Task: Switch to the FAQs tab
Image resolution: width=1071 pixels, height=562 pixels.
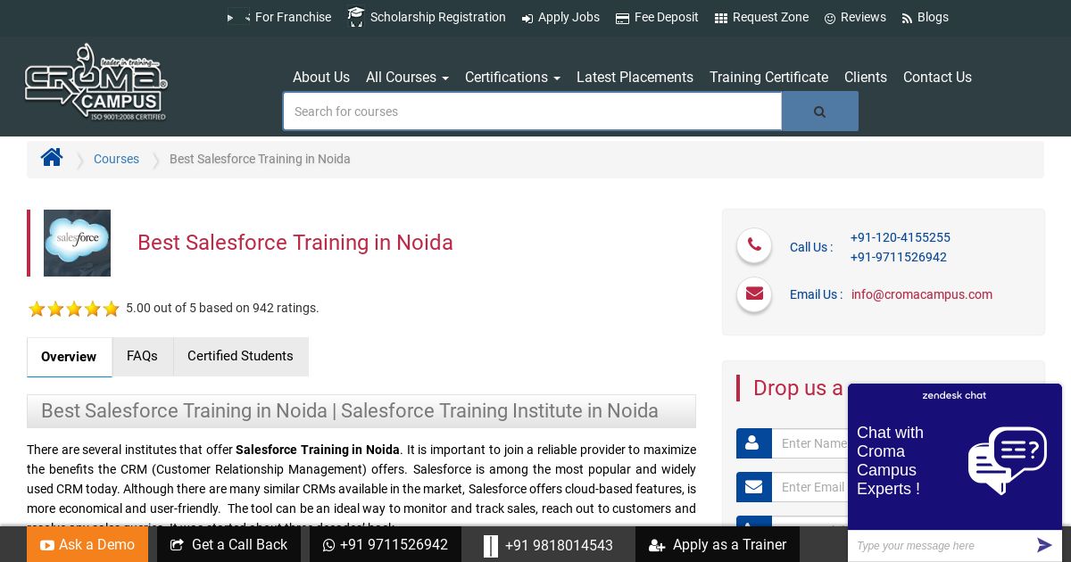Action: coord(142,356)
